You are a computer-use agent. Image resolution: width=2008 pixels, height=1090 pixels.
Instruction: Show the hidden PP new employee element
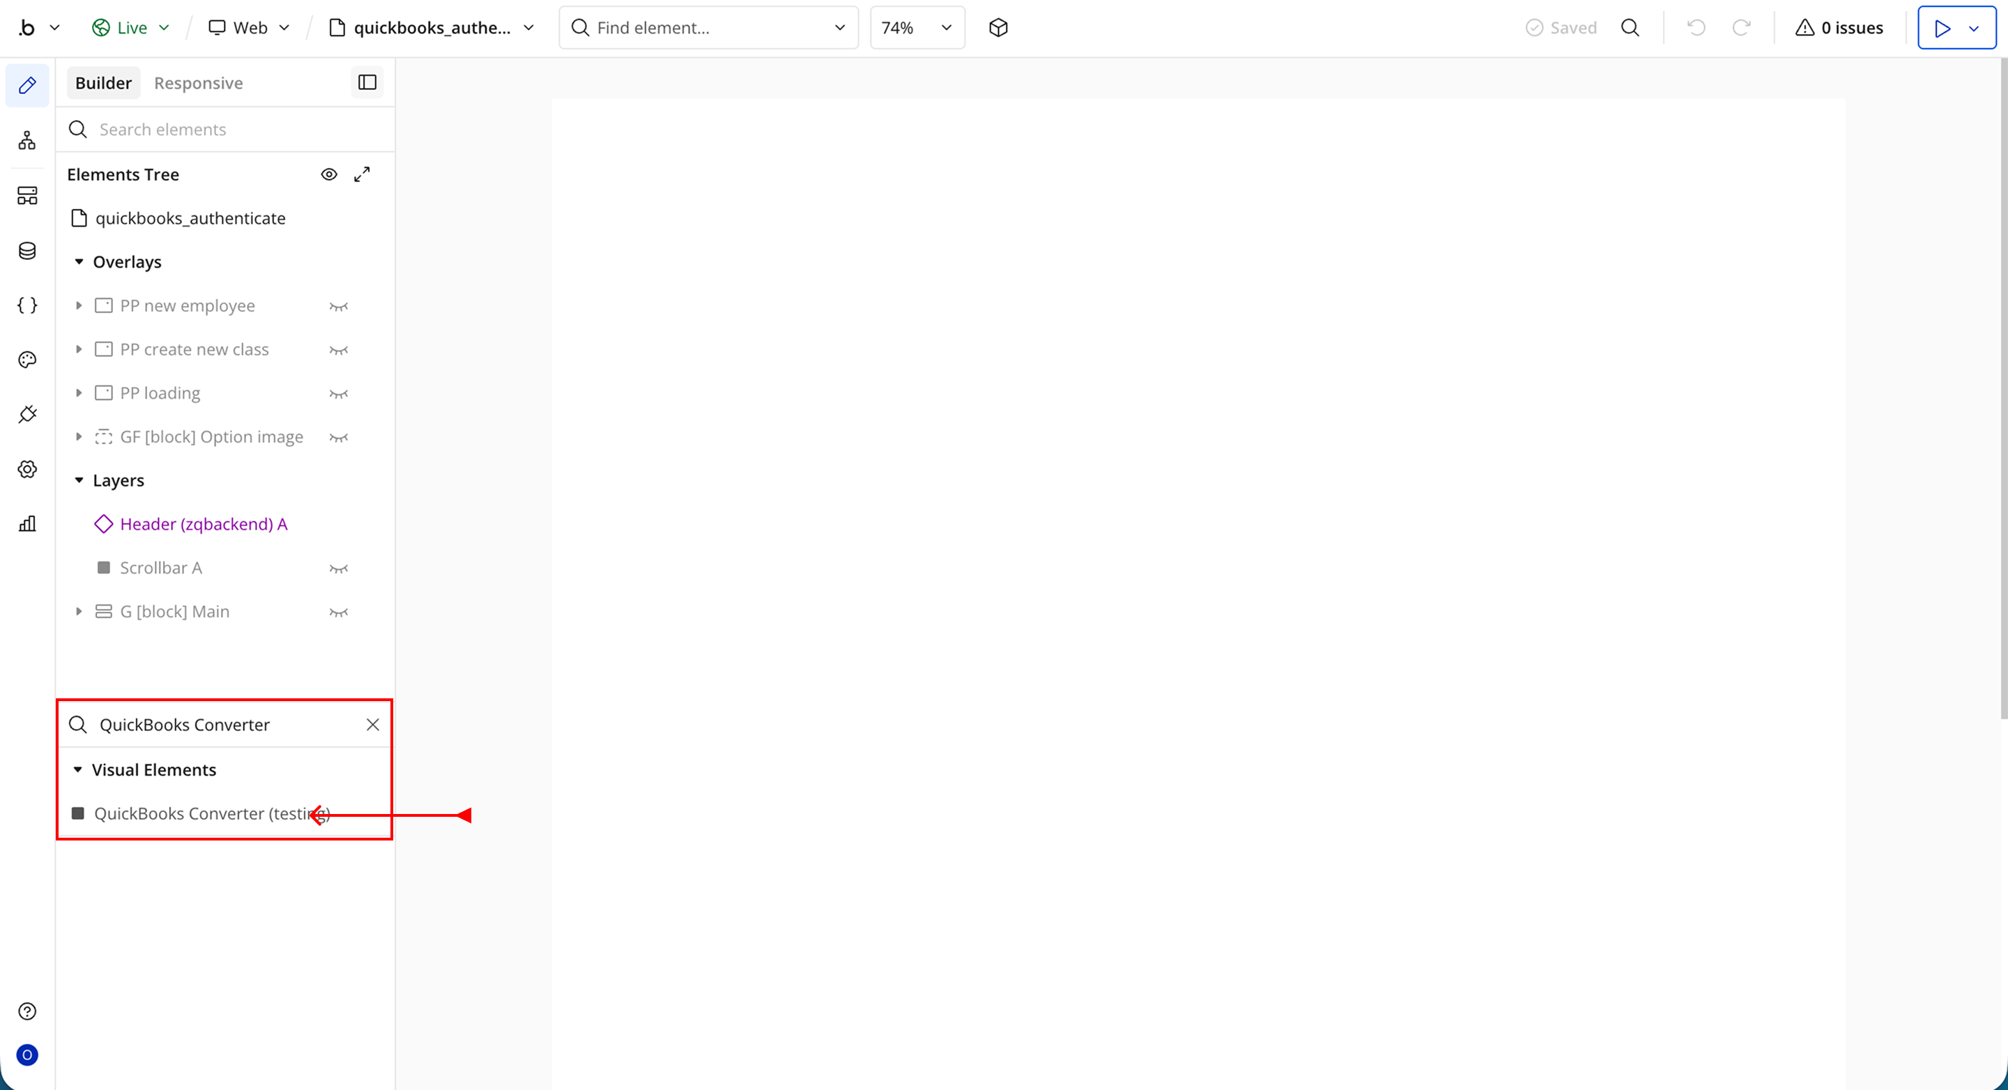[338, 306]
